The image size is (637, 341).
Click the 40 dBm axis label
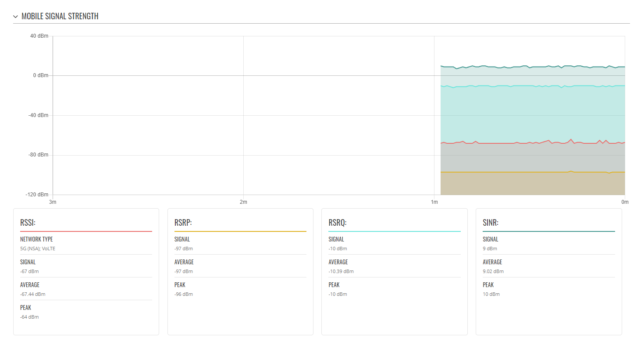point(39,36)
